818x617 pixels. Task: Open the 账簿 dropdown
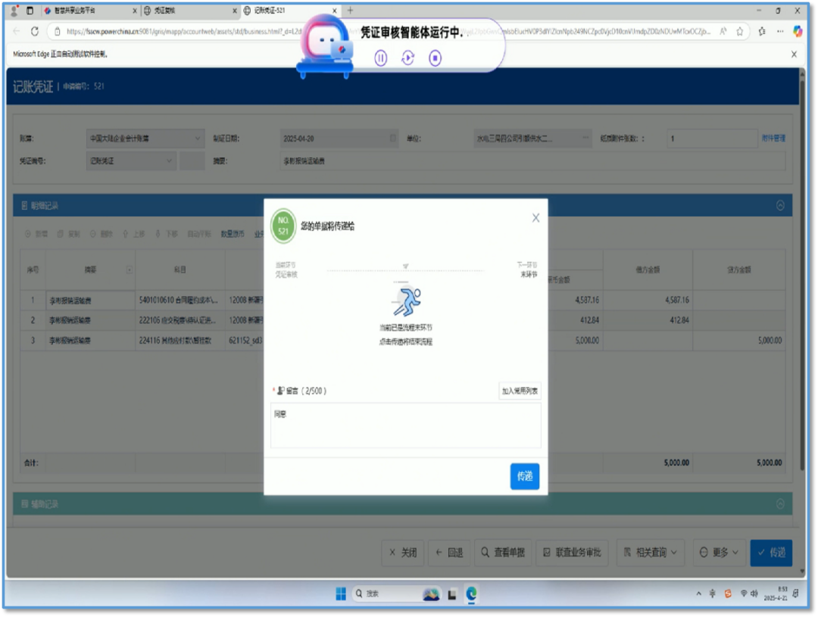[x=145, y=139]
